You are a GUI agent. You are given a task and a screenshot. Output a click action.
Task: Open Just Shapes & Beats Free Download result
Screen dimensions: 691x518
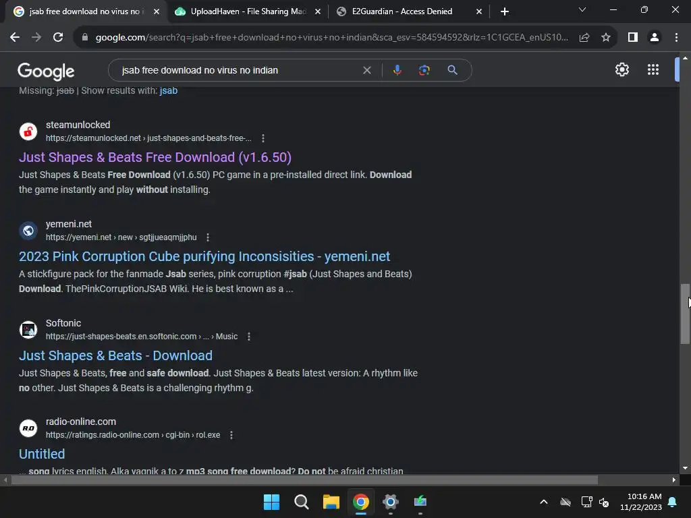155,157
